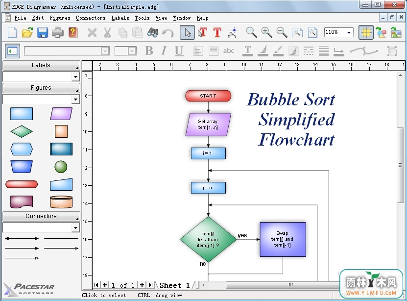Open the font name dropdown
Viewport: 407px width, 301px height.
click(x=105, y=51)
